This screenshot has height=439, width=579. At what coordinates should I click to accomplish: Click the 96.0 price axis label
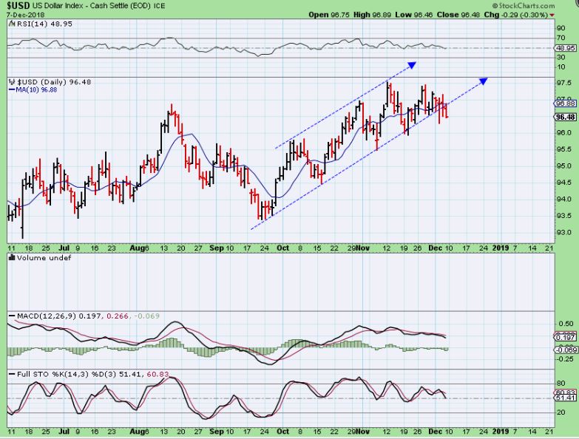point(563,133)
